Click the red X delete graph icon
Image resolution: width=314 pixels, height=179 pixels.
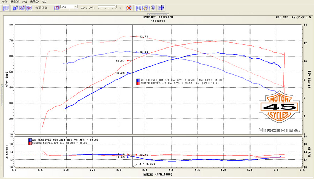point(128,8)
